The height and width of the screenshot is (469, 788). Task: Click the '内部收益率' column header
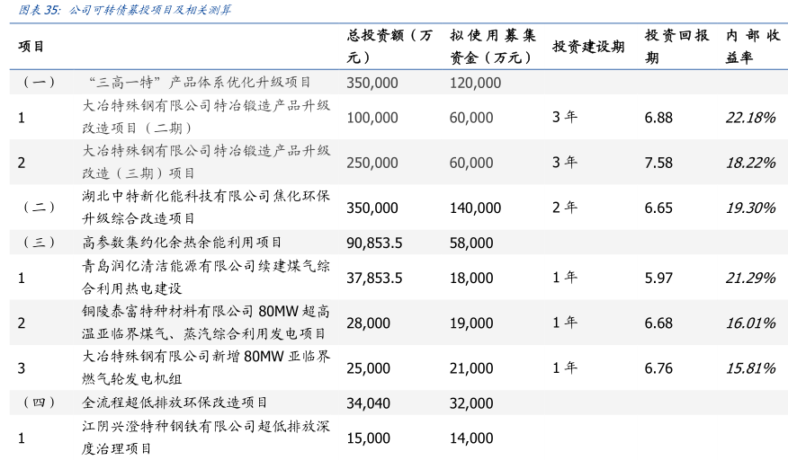tap(752, 46)
